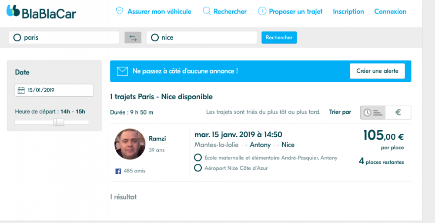This screenshot has height=223, width=435.
Task: Click the shield icon for vehicle insurance
Action: click(x=120, y=11)
